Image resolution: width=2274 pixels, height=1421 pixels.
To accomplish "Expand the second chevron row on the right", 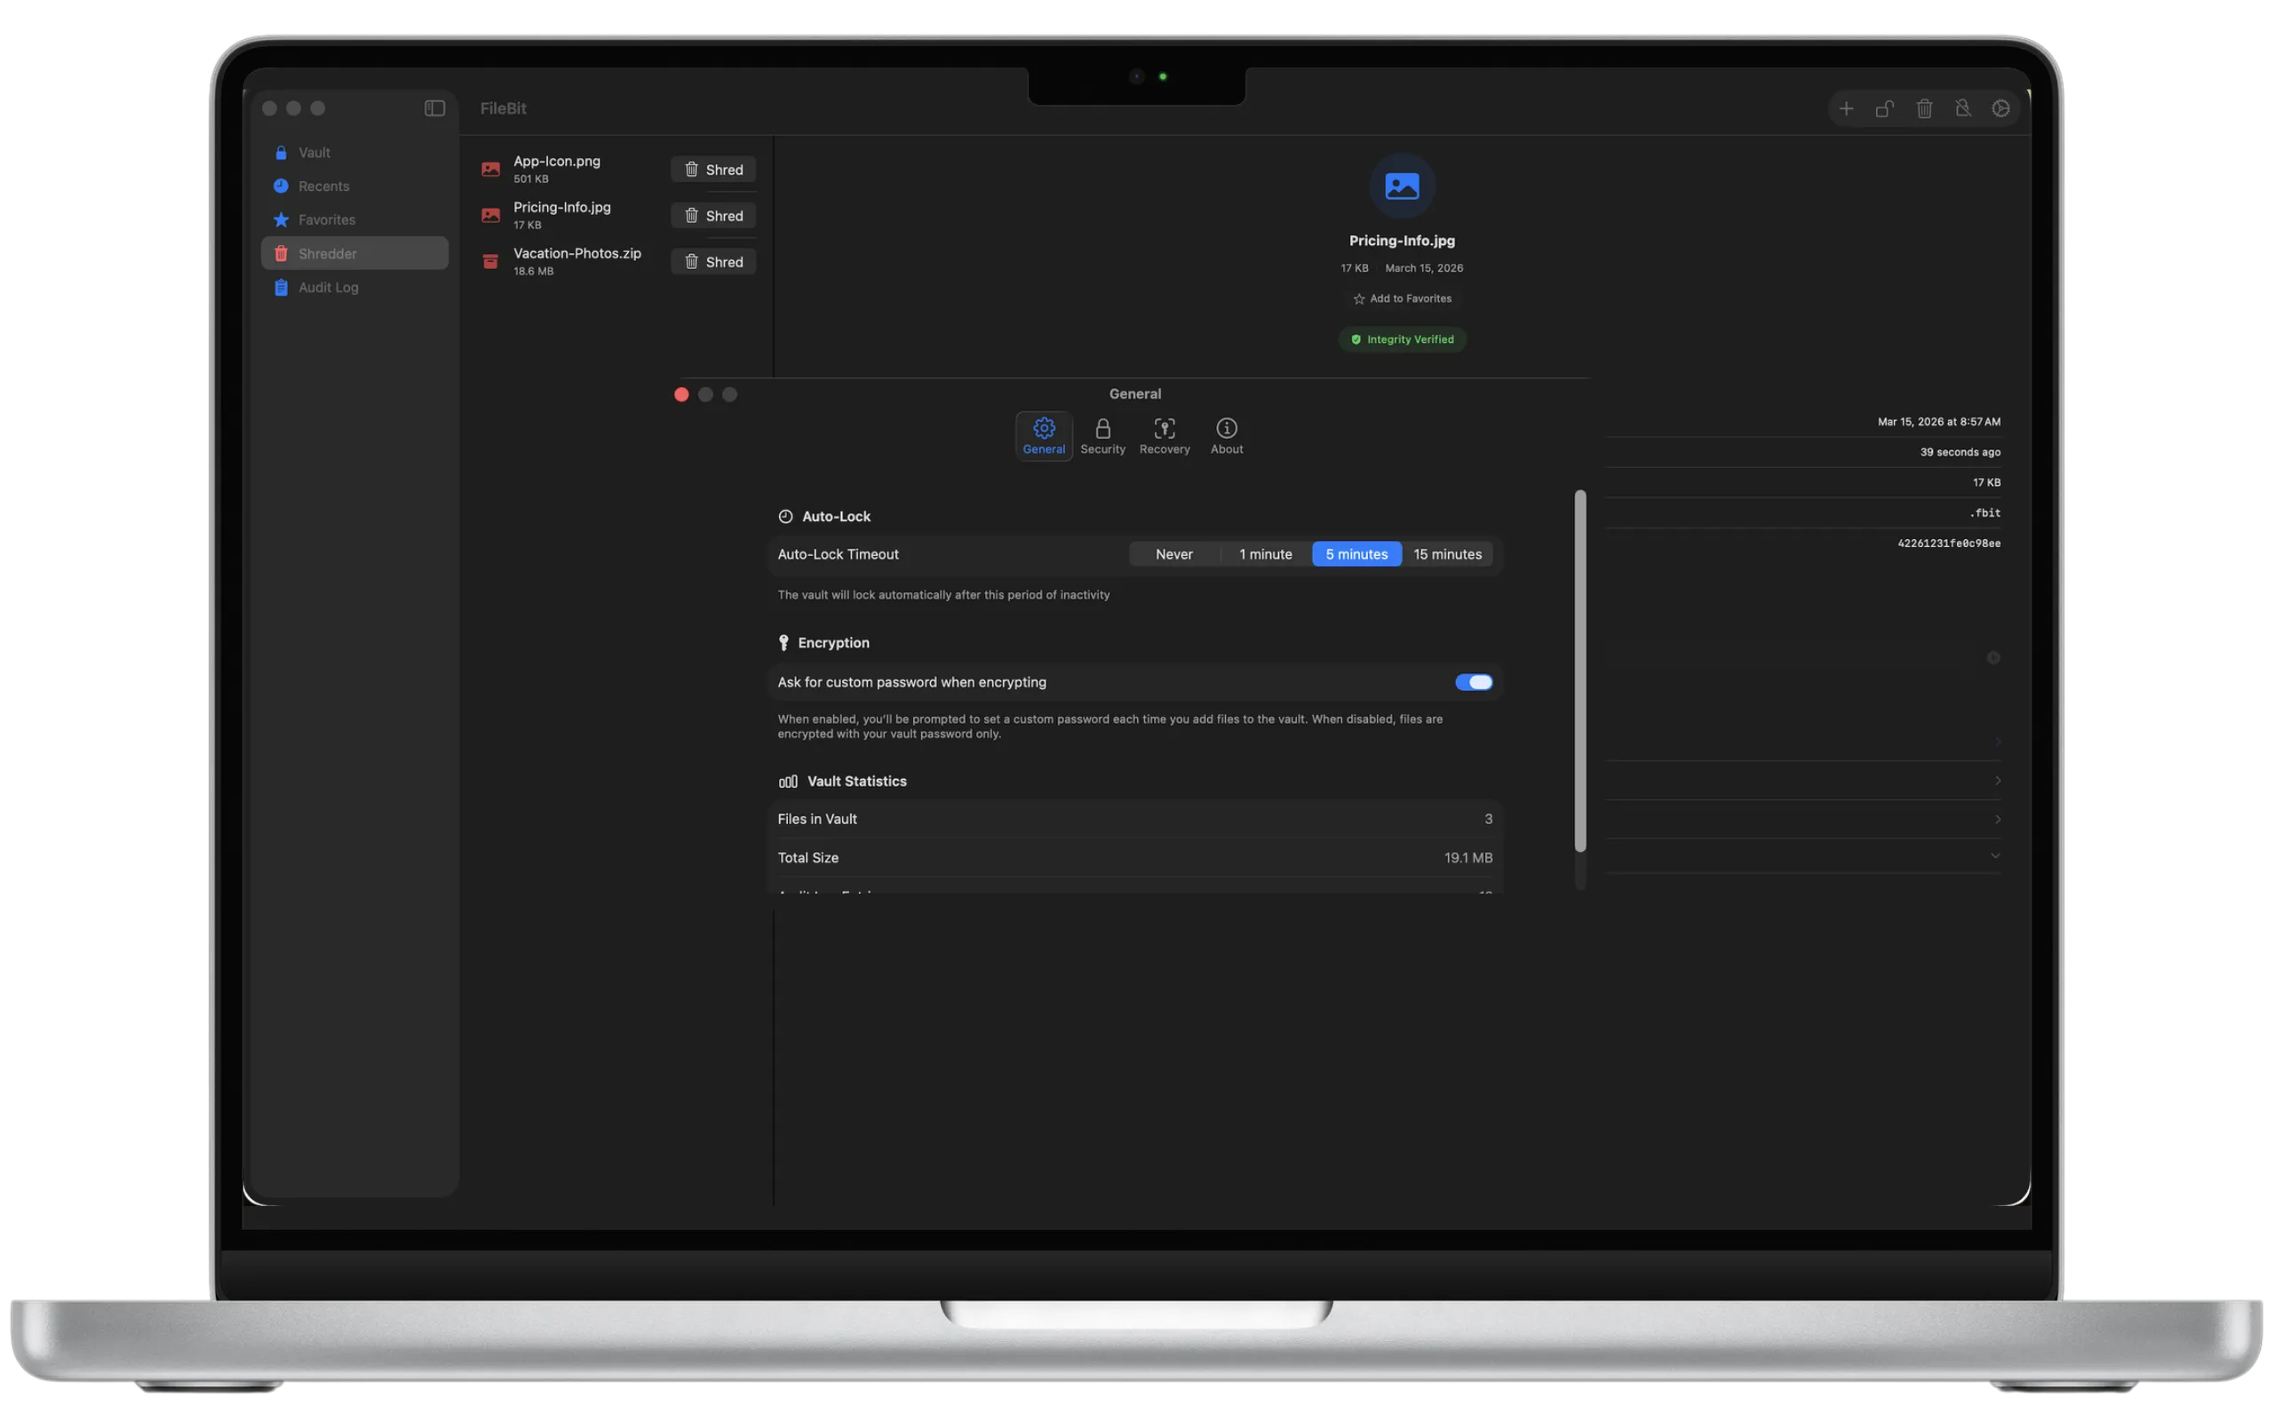I will coord(1997,780).
